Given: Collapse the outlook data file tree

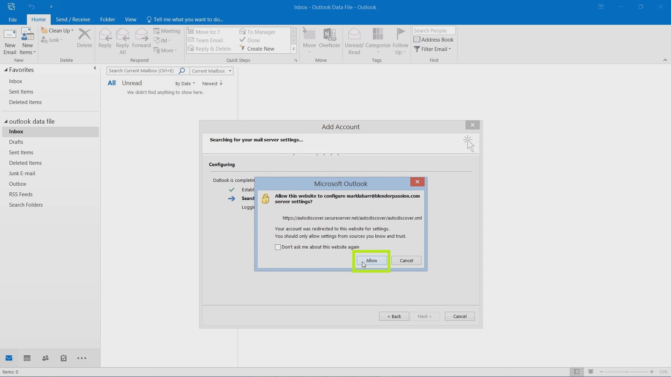Looking at the screenshot, I should (x=6, y=121).
